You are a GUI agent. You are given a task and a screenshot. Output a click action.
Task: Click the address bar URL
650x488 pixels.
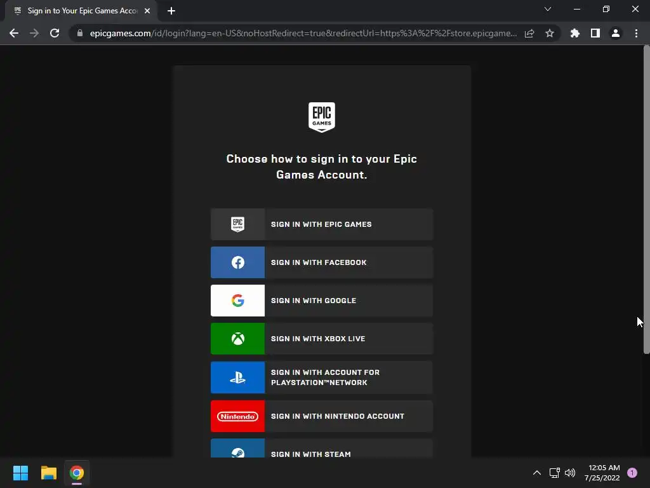click(303, 33)
